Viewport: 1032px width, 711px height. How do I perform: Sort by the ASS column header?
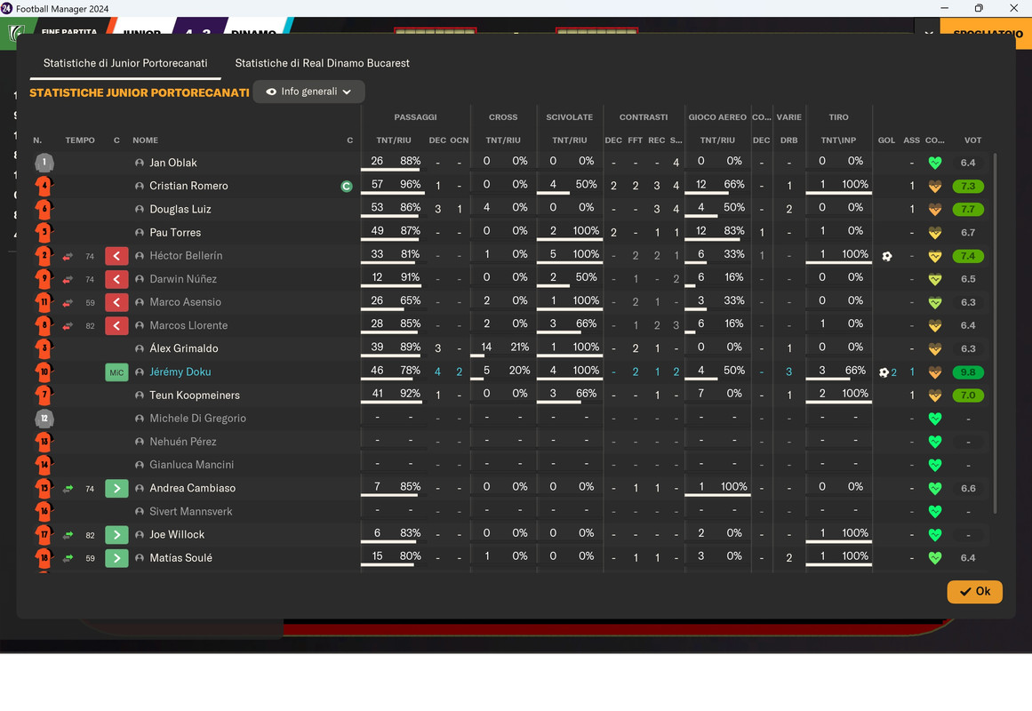pos(912,140)
